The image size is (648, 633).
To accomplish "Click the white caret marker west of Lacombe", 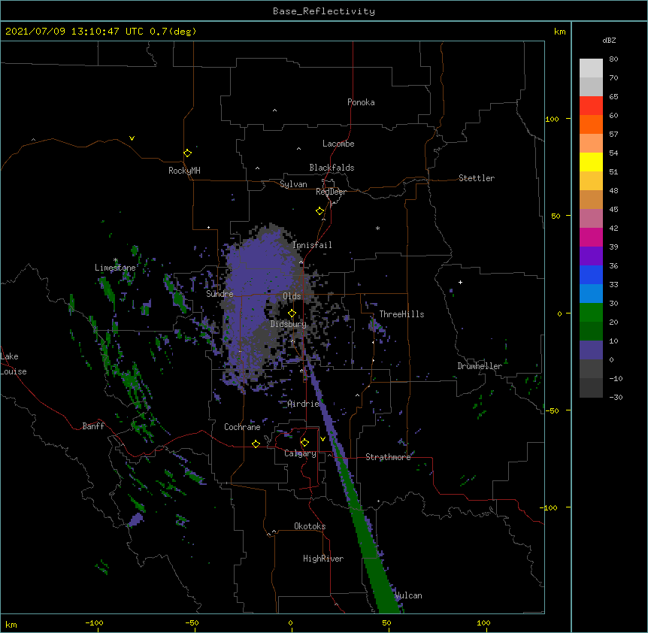I will (x=298, y=149).
